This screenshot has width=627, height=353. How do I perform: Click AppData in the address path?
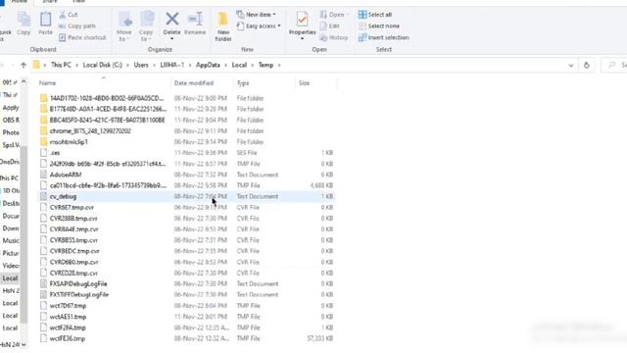pyautogui.click(x=208, y=65)
